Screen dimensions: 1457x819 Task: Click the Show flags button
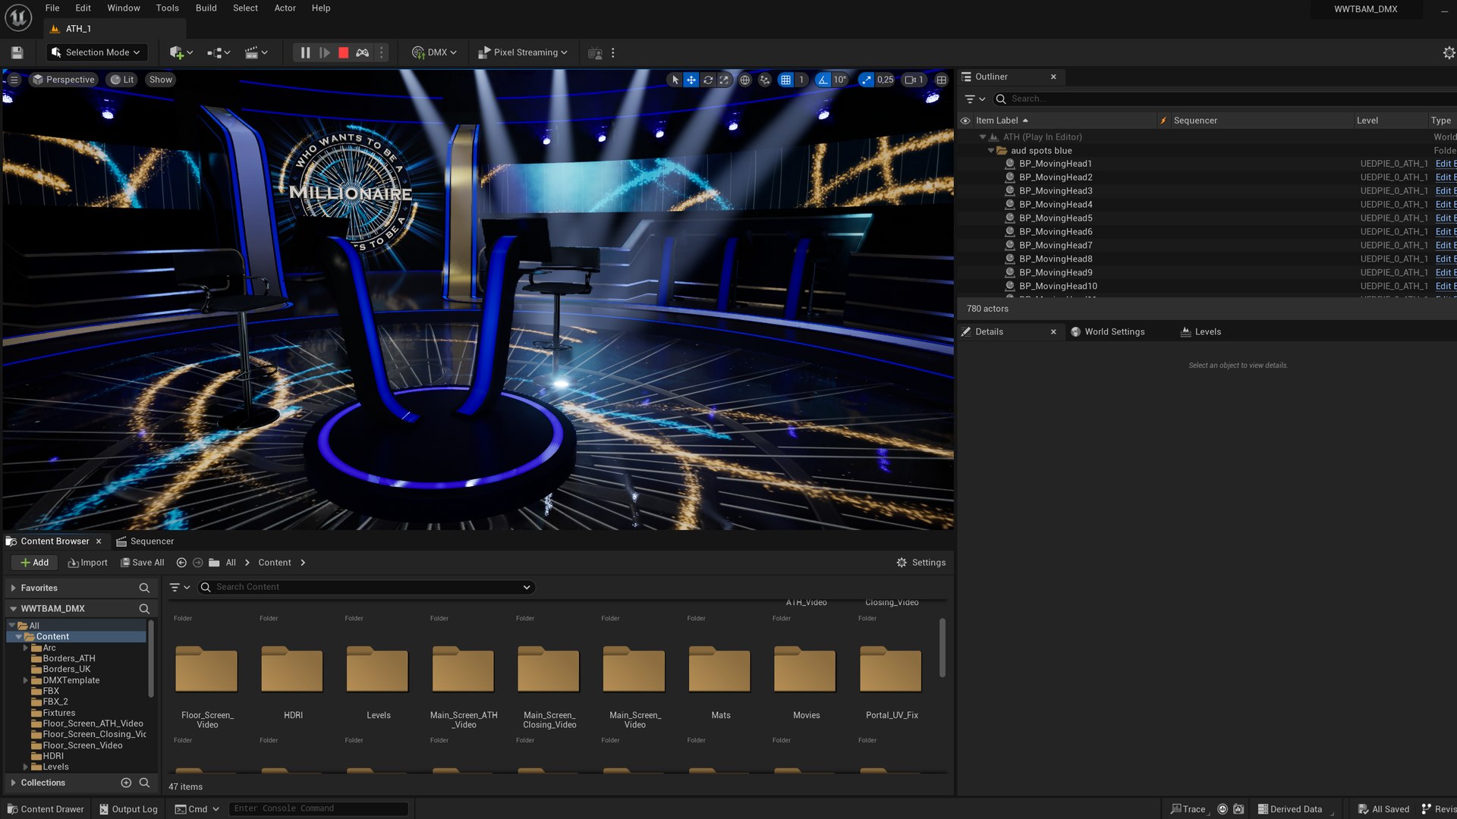[x=160, y=80]
